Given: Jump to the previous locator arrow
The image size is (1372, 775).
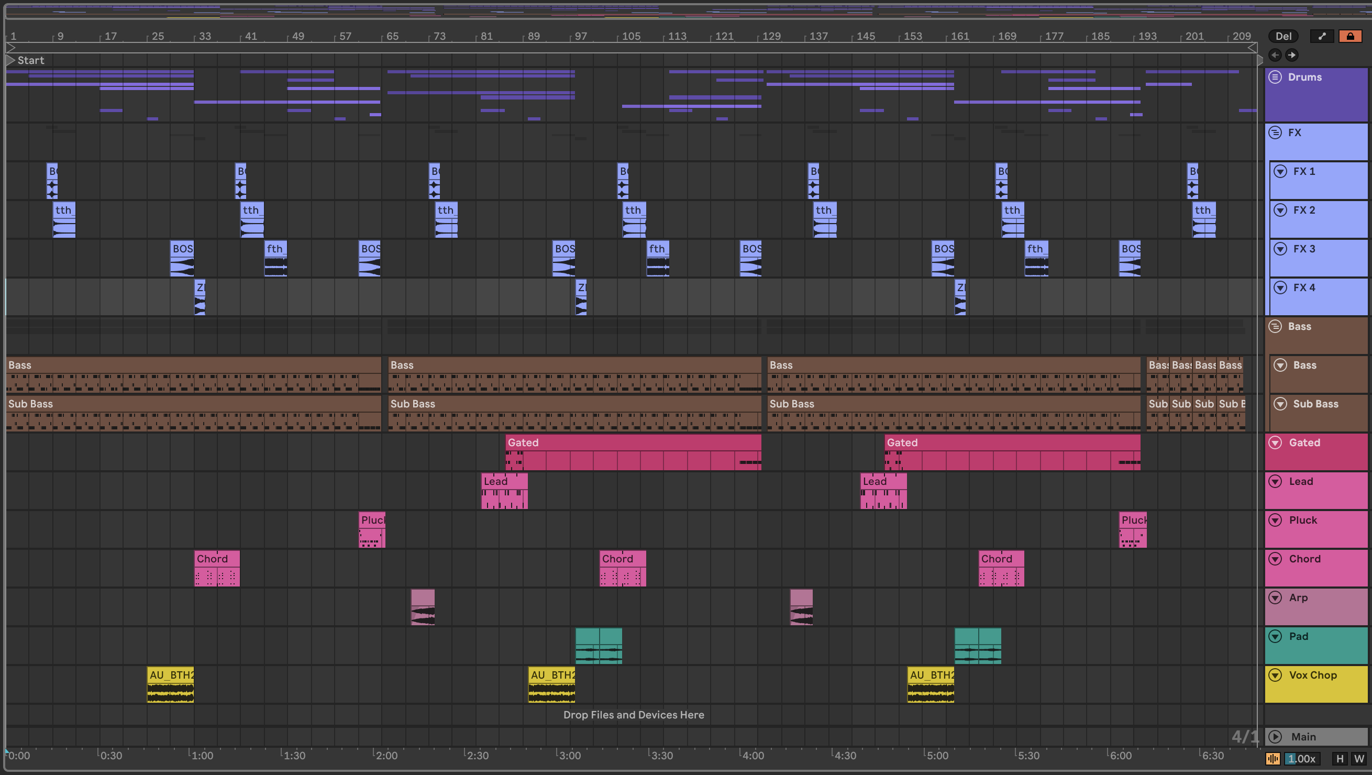Looking at the screenshot, I should [1275, 55].
